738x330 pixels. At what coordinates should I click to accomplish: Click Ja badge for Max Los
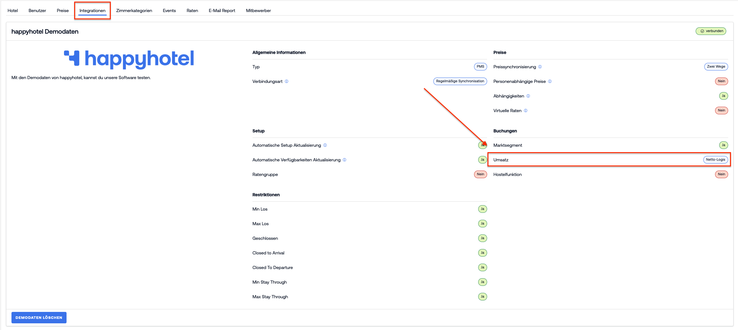pos(483,224)
